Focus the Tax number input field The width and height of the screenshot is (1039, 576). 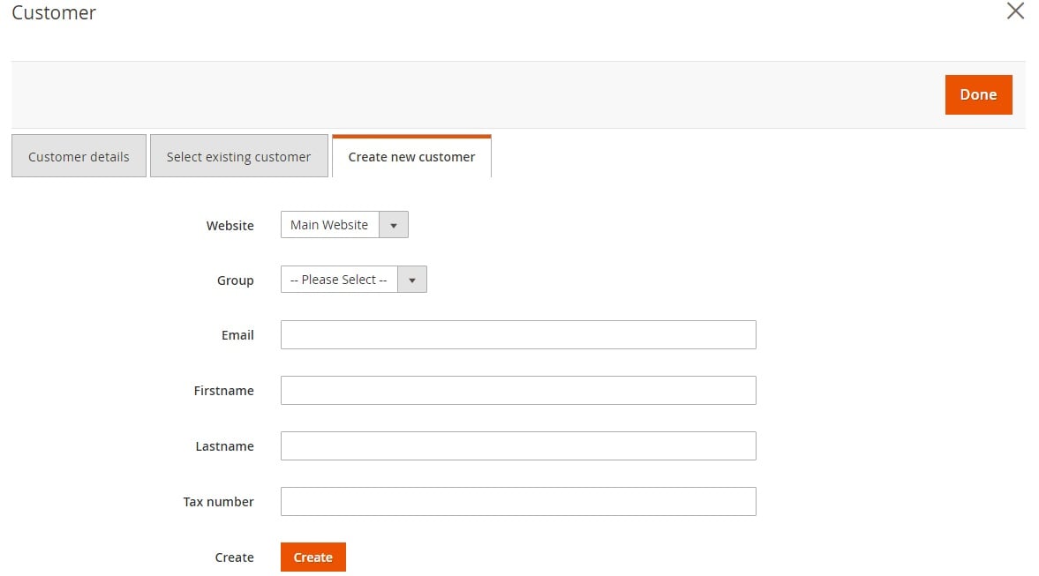518,502
